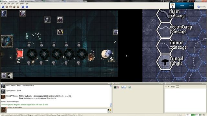
Task: Select the first pentagram circle token
Action: (32, 54)
